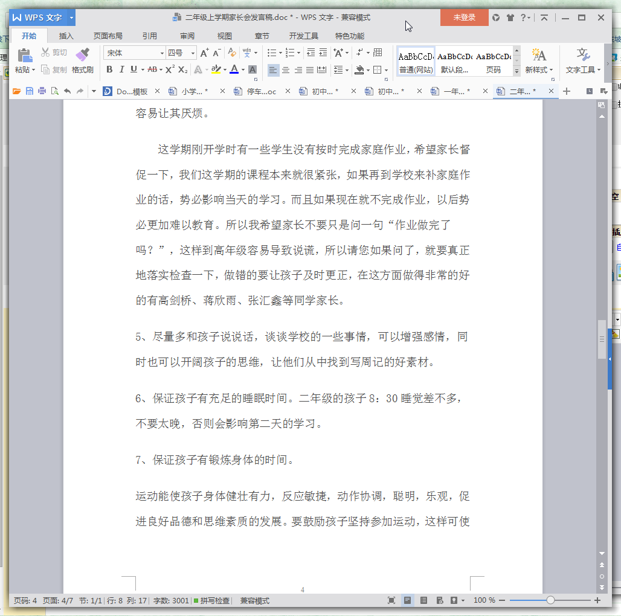
Task: Click the show/hide grid table icon
Action: pos(378,53)
